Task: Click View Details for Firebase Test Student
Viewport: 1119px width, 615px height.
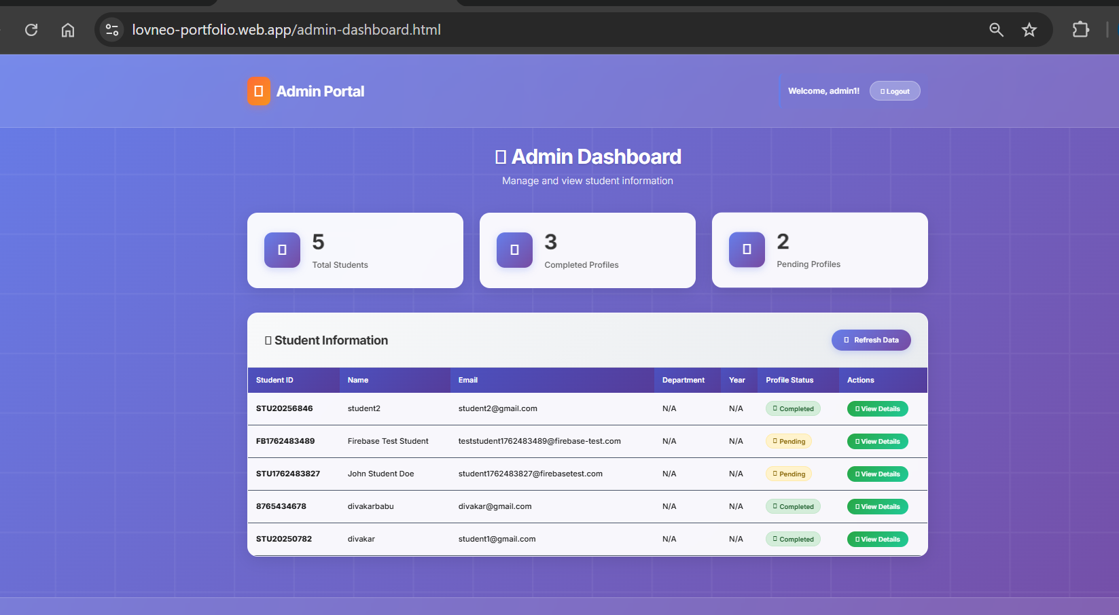Action: tap(877, 441)
